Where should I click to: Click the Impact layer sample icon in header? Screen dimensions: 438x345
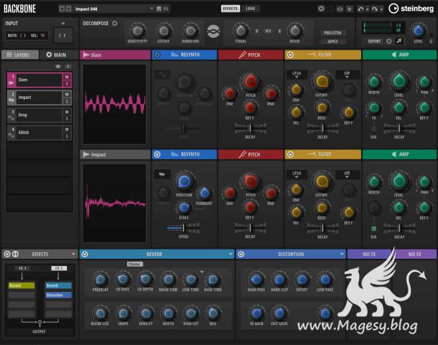(86, 154)
